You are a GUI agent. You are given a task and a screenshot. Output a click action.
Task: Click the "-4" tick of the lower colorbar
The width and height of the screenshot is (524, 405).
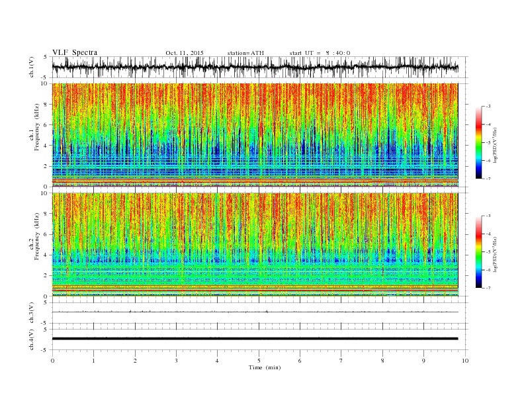[488, 234]
